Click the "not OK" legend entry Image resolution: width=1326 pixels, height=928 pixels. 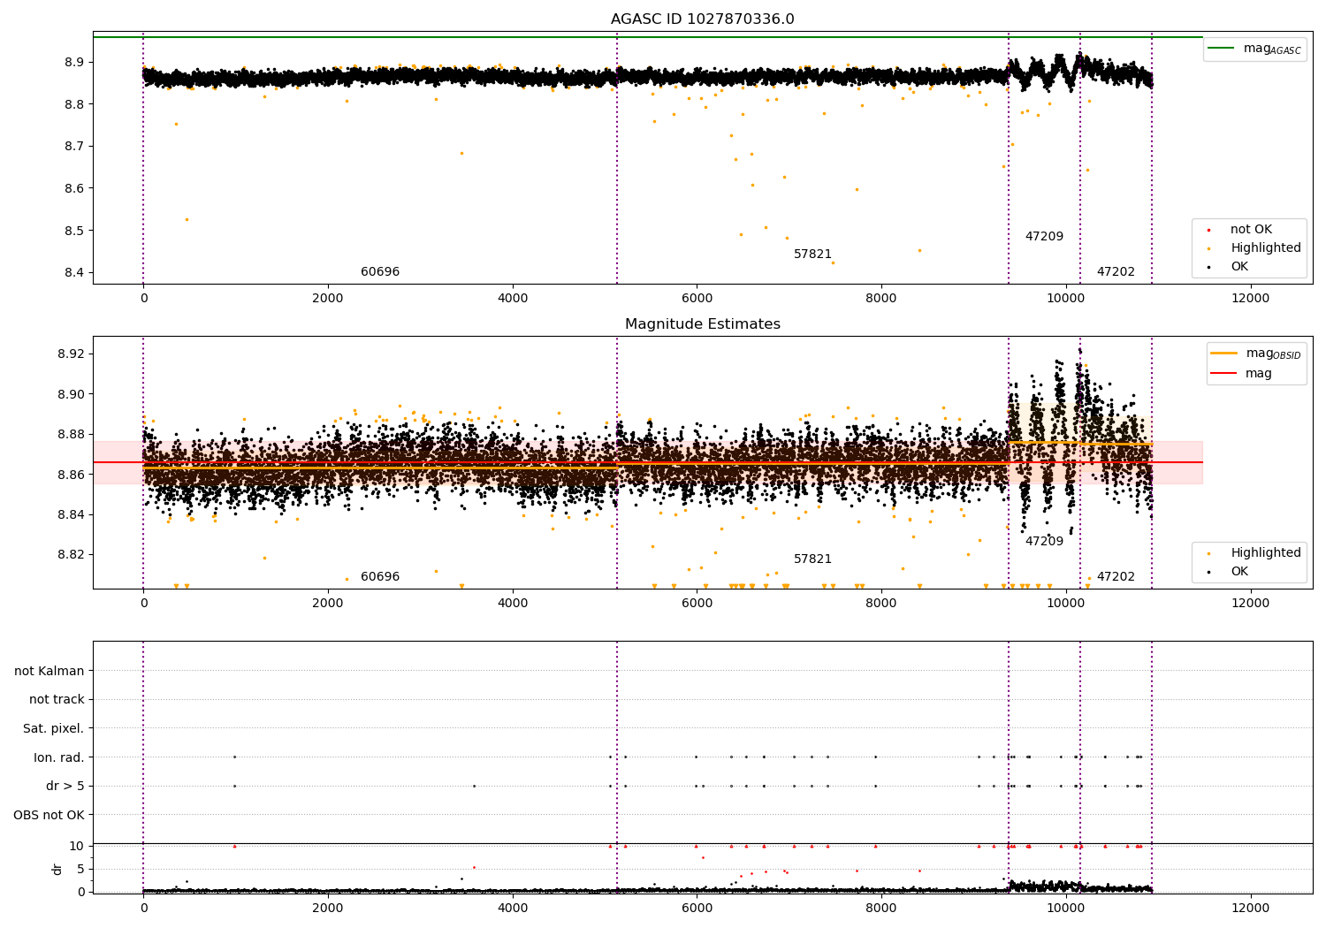[1251, 230]
